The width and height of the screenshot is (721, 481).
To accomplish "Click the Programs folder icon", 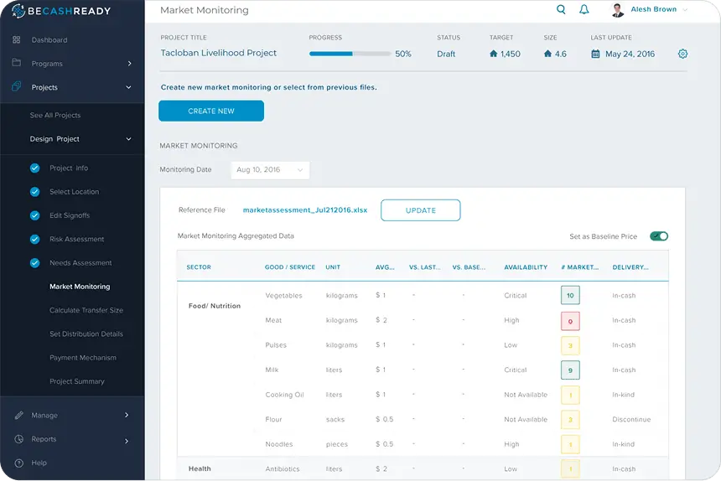I will (x=17, y=64).
